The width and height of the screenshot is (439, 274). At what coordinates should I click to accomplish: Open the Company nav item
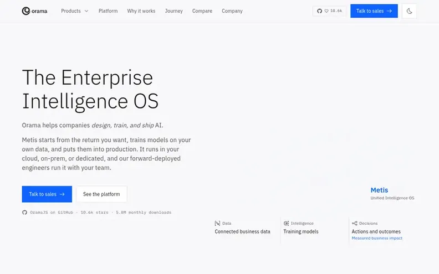pyautogui.click(x=232, y=11)
